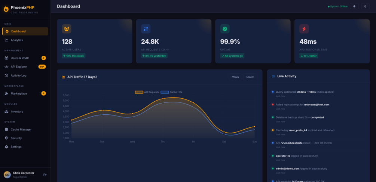Click the Cache Manager database icon
376x182 pixels.
pyautogui.click(x=6, y=129)
